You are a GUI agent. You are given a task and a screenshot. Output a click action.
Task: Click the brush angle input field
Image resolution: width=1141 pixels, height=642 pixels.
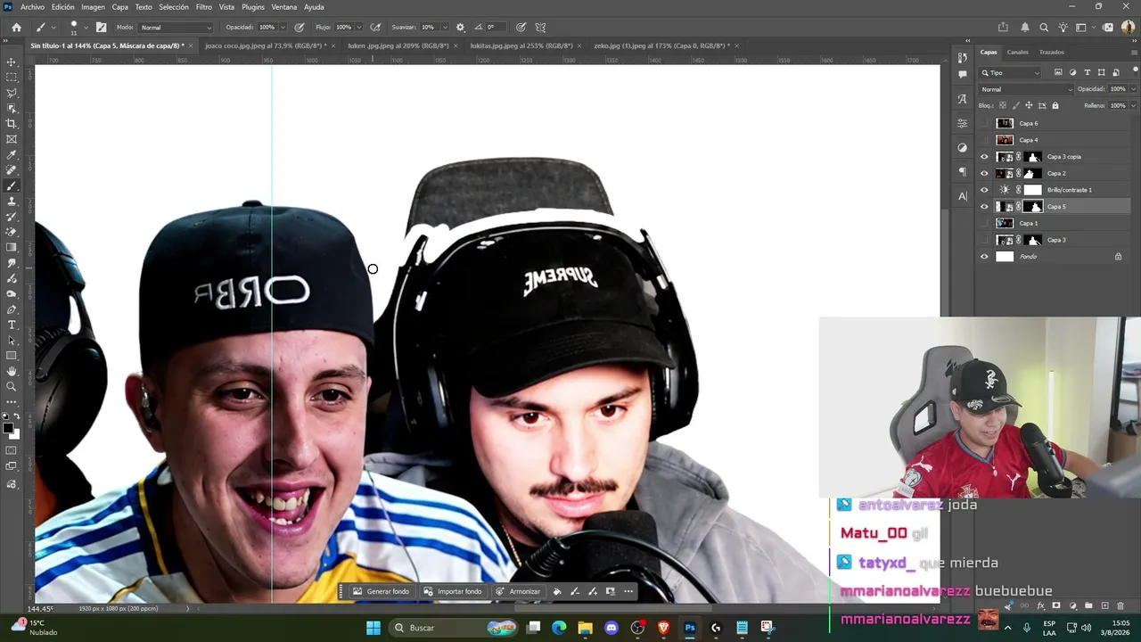click(x=495, y=28)
